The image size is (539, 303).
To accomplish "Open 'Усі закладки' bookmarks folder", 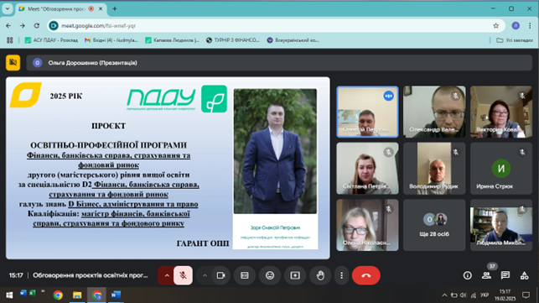I will point(515,40).
